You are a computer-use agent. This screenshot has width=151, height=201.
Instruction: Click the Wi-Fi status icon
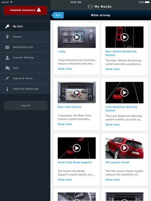tap(11, 2)
